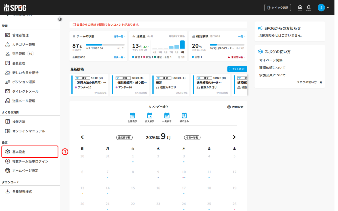This screenshot has height=211, width=338.
Task: Click the ポジション選択 icon
Action: pos(8,82)
